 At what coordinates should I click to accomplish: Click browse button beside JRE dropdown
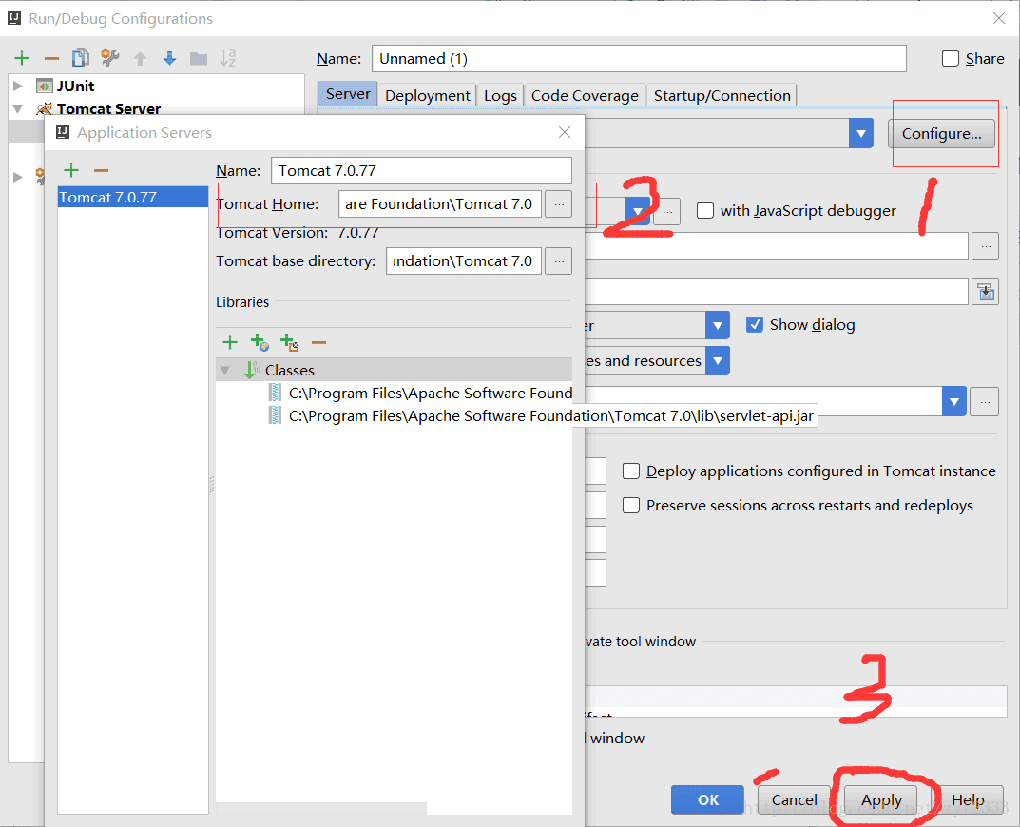click(985, 401)
